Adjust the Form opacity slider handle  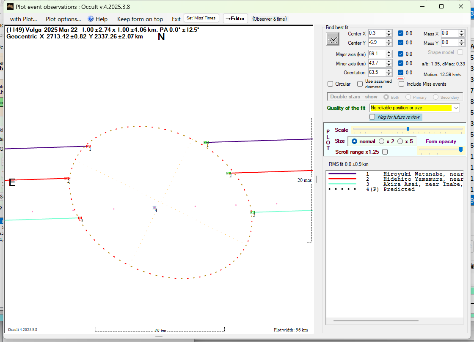coord(461,149)
